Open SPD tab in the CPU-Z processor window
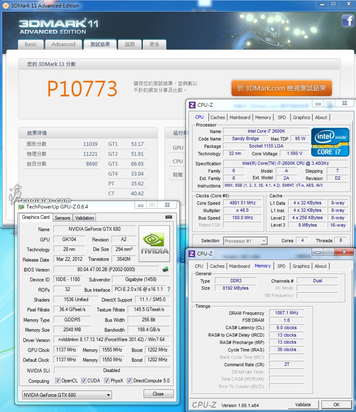Viewport: 356px width, 412px height. (282, 117)
